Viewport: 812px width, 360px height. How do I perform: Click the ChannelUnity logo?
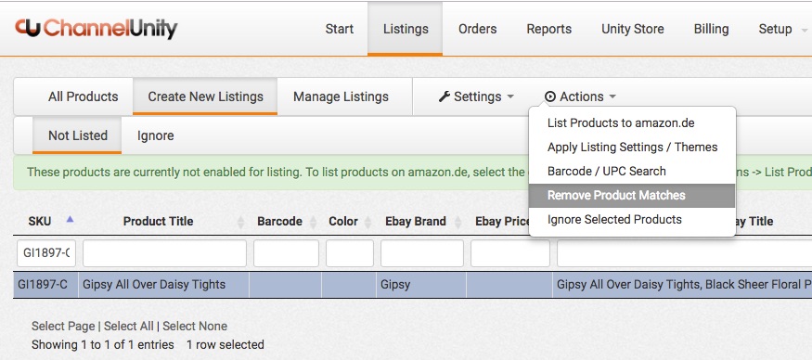pyautogui.click(x=97, y=28)
